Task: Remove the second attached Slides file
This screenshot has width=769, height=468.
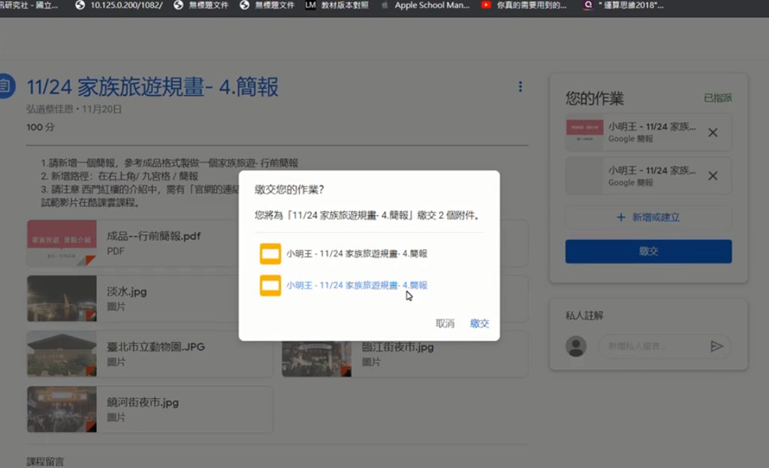Action: (713, 176)
